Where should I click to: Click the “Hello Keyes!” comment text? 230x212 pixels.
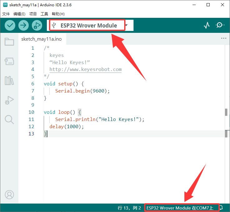click(70, 62)
